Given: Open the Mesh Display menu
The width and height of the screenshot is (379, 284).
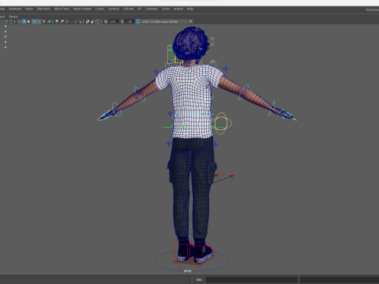Looking at the screenshot, I should pyautogui.click(x=82, y=9).
